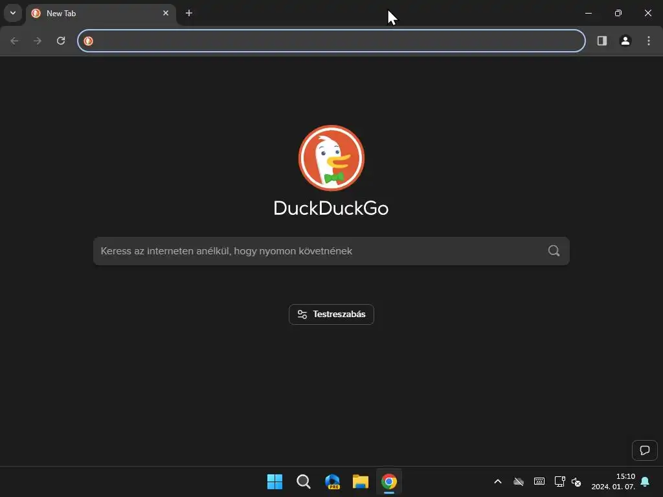Click the DuckDuckGo icon in address bar
Image resolution: width=663 pixels, height=497 pixels.
point(88,41)
